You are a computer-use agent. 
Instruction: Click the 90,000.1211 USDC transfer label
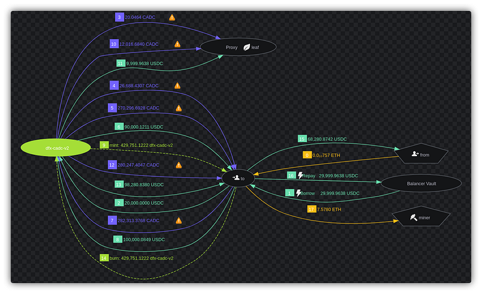(x=144, y=127)
